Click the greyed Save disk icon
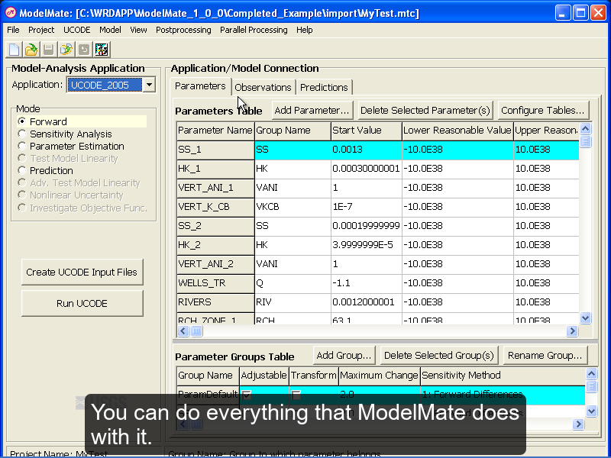The width and height of the screenshot is (611, 458). (x=48, y=50)
